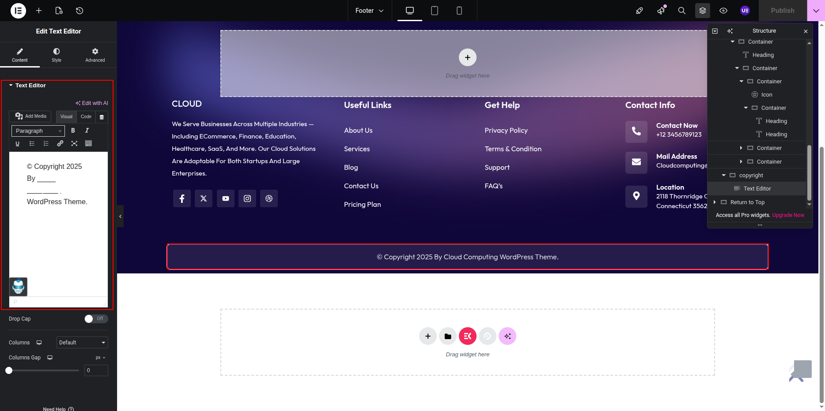
Task: Toggle the editor toolbar icon
Action: tap(88, 143)
